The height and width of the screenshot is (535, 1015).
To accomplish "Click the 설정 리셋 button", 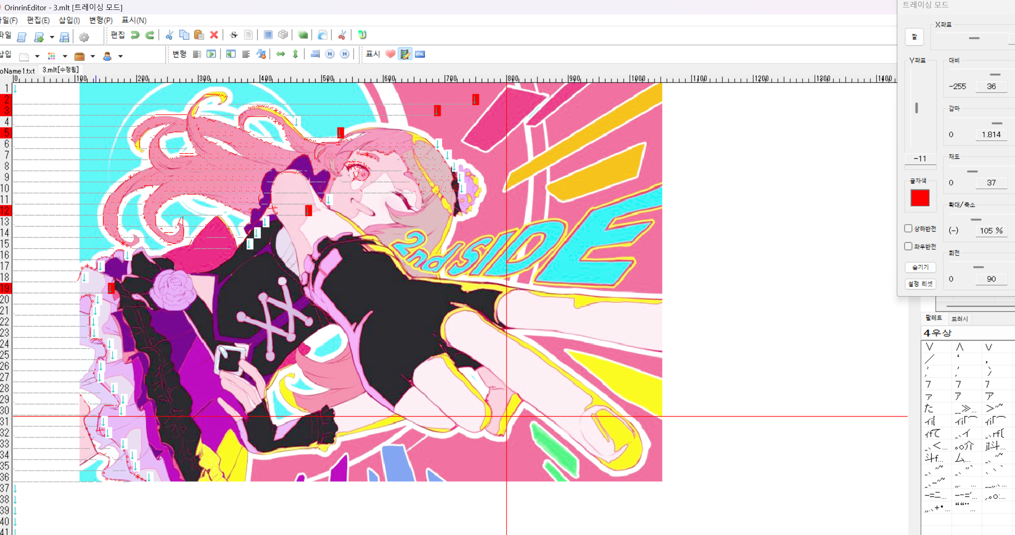I will pos(920,284).
